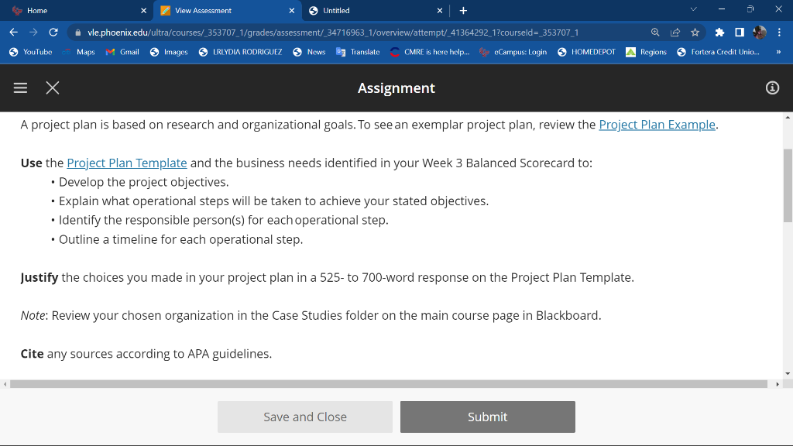
Task: Click the horizontal scrollbar thumb
Action: point(389,384)
